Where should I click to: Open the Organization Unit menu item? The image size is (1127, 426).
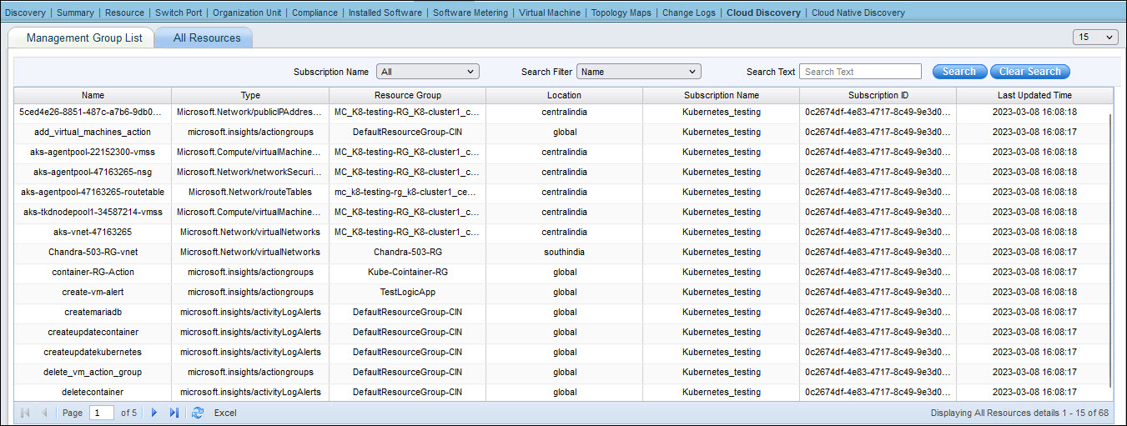pyautogui.click(x=247, y=13)
